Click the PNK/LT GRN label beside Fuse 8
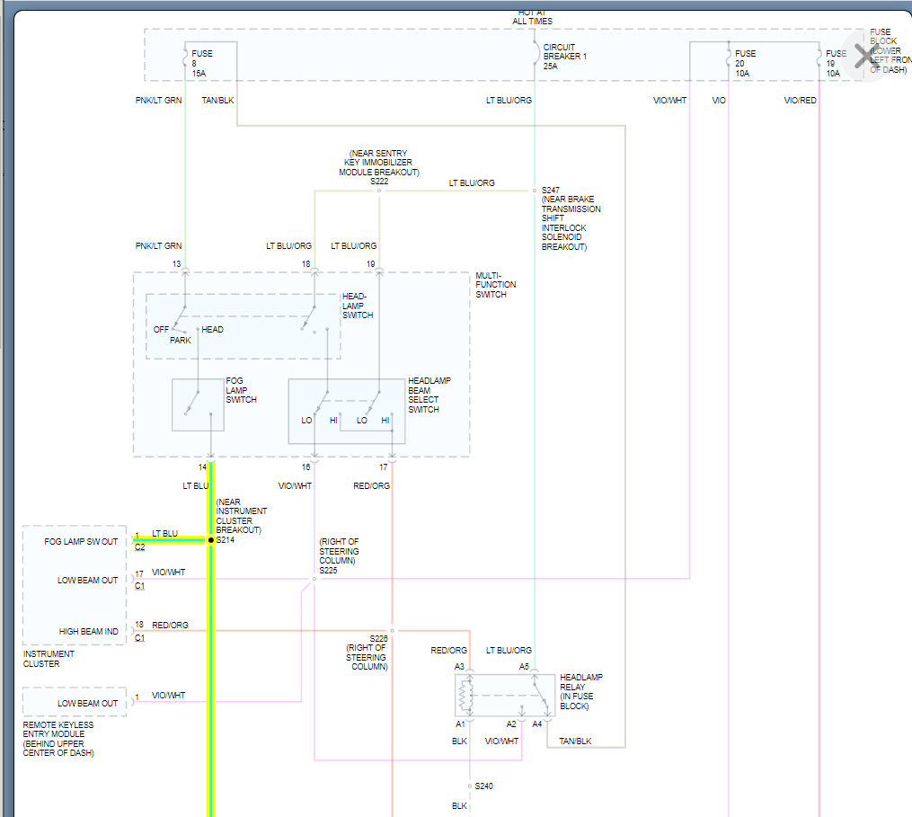This screenshot has width=912, height=817. 158,101
